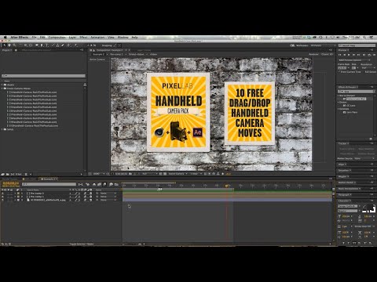Open the Apple menu
377x282 pixels.
tap(5, 38)
